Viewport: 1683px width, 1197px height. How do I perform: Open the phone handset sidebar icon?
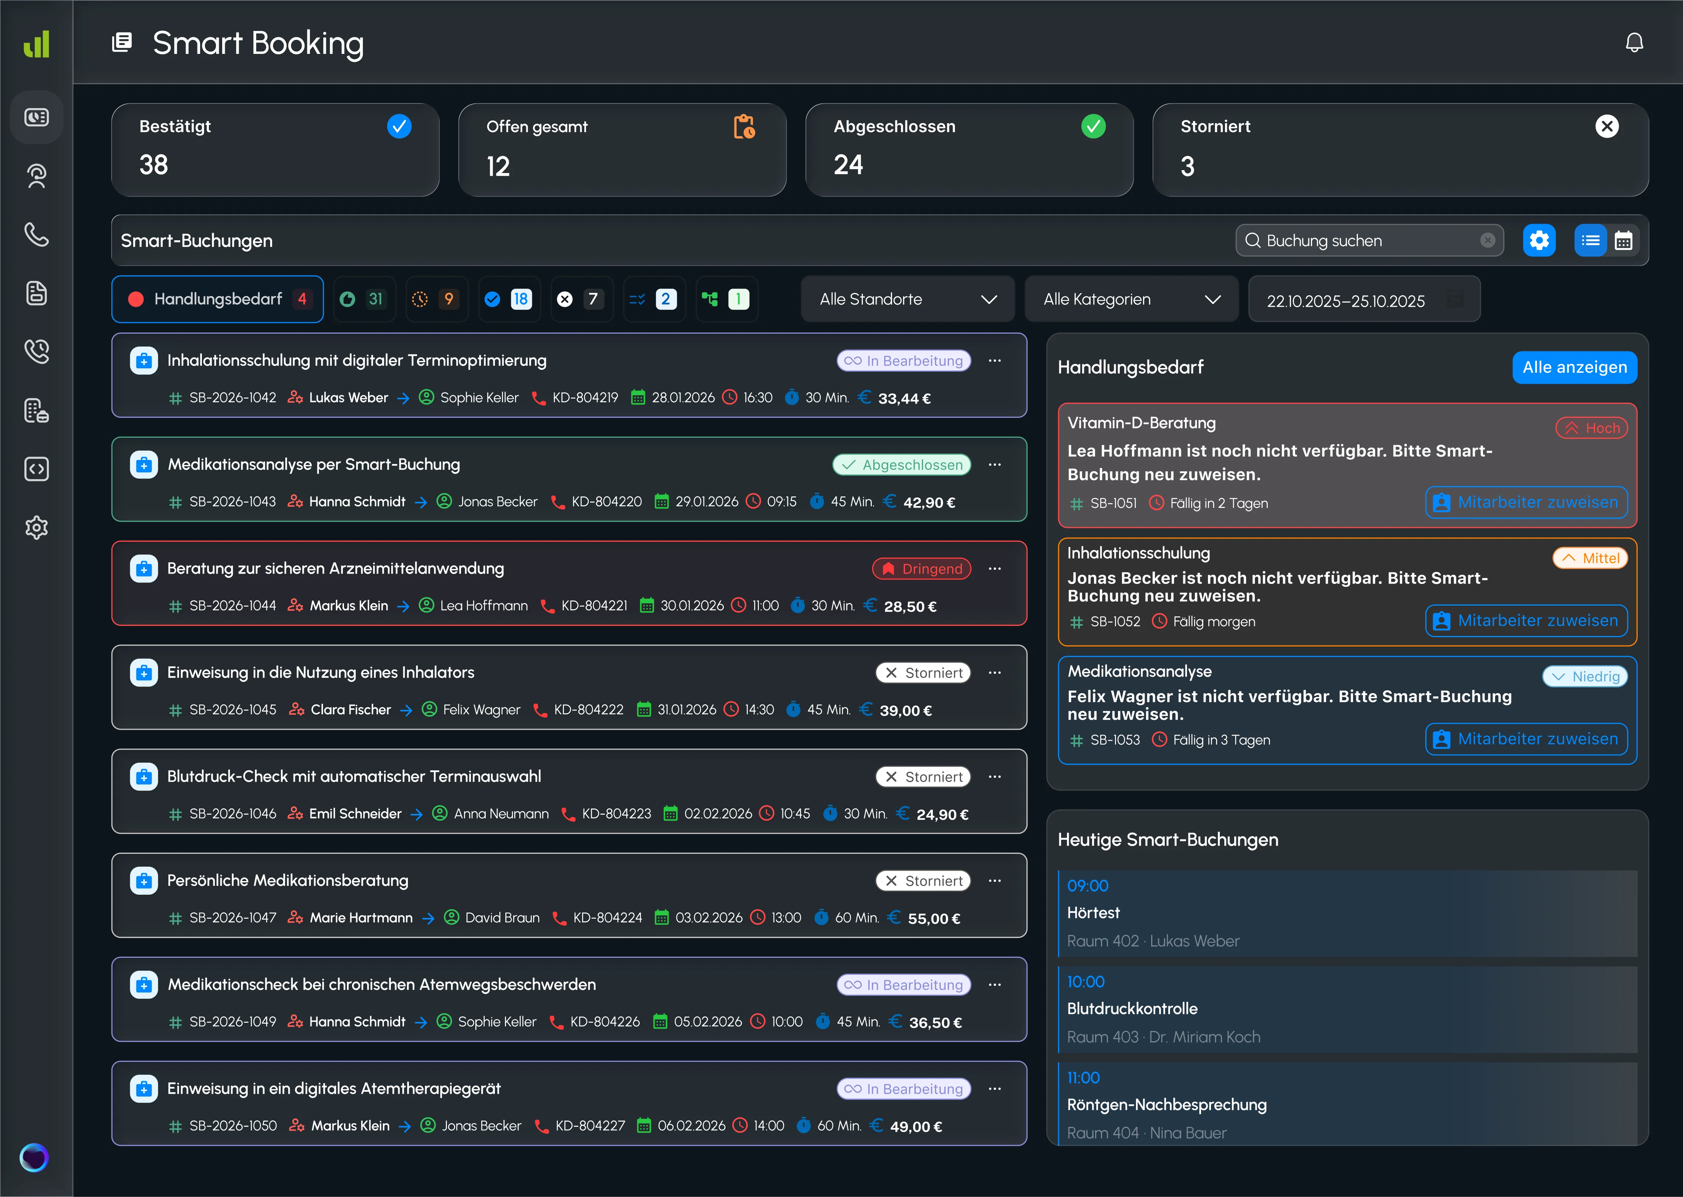point(36,234)
